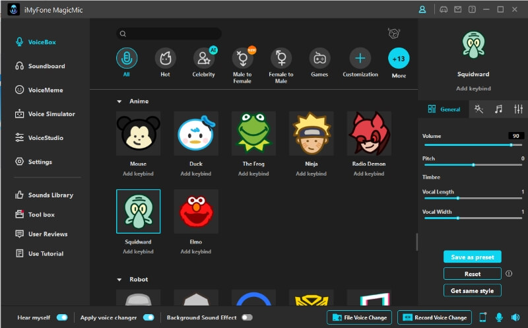Click the voice search input field
The image size is (528, 328).
[169, 34]
